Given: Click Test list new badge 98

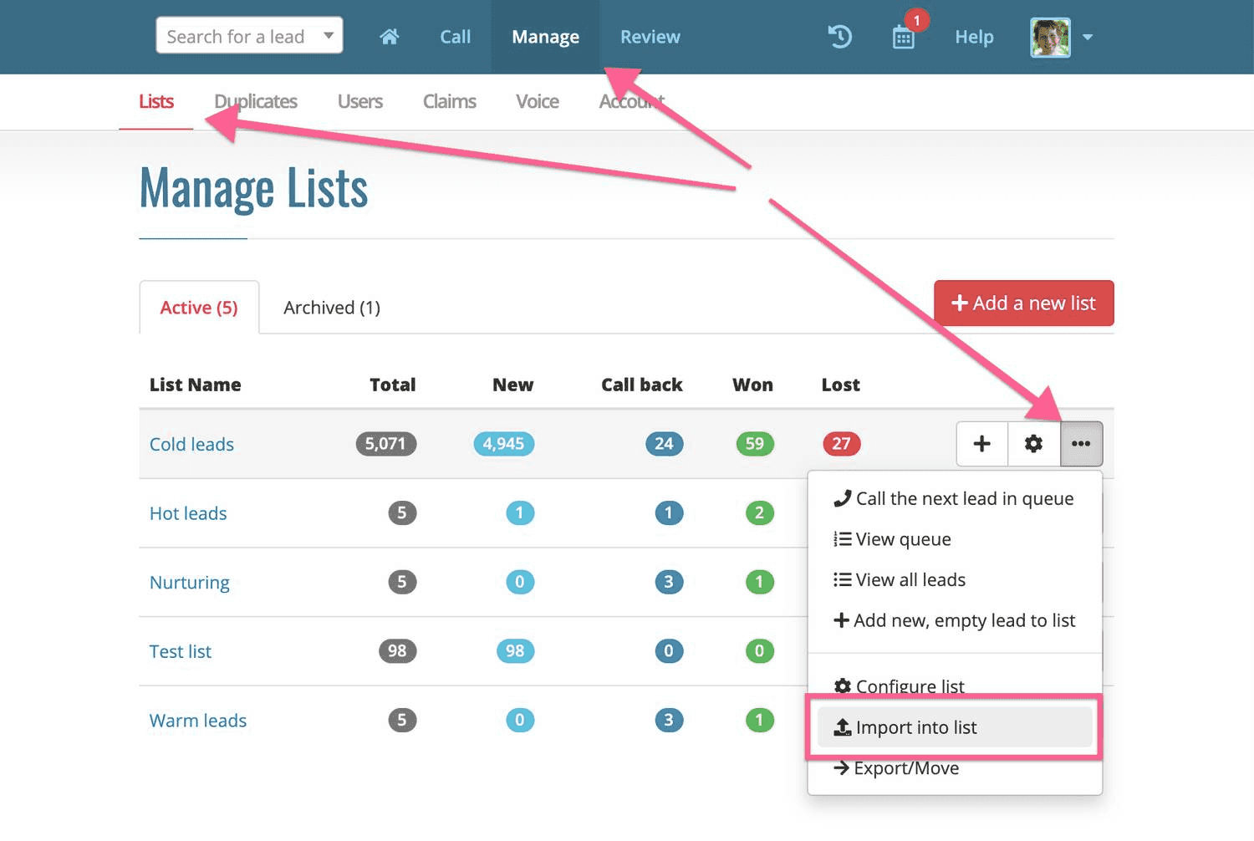Looking at the screenshot, I should click(516, 650).
